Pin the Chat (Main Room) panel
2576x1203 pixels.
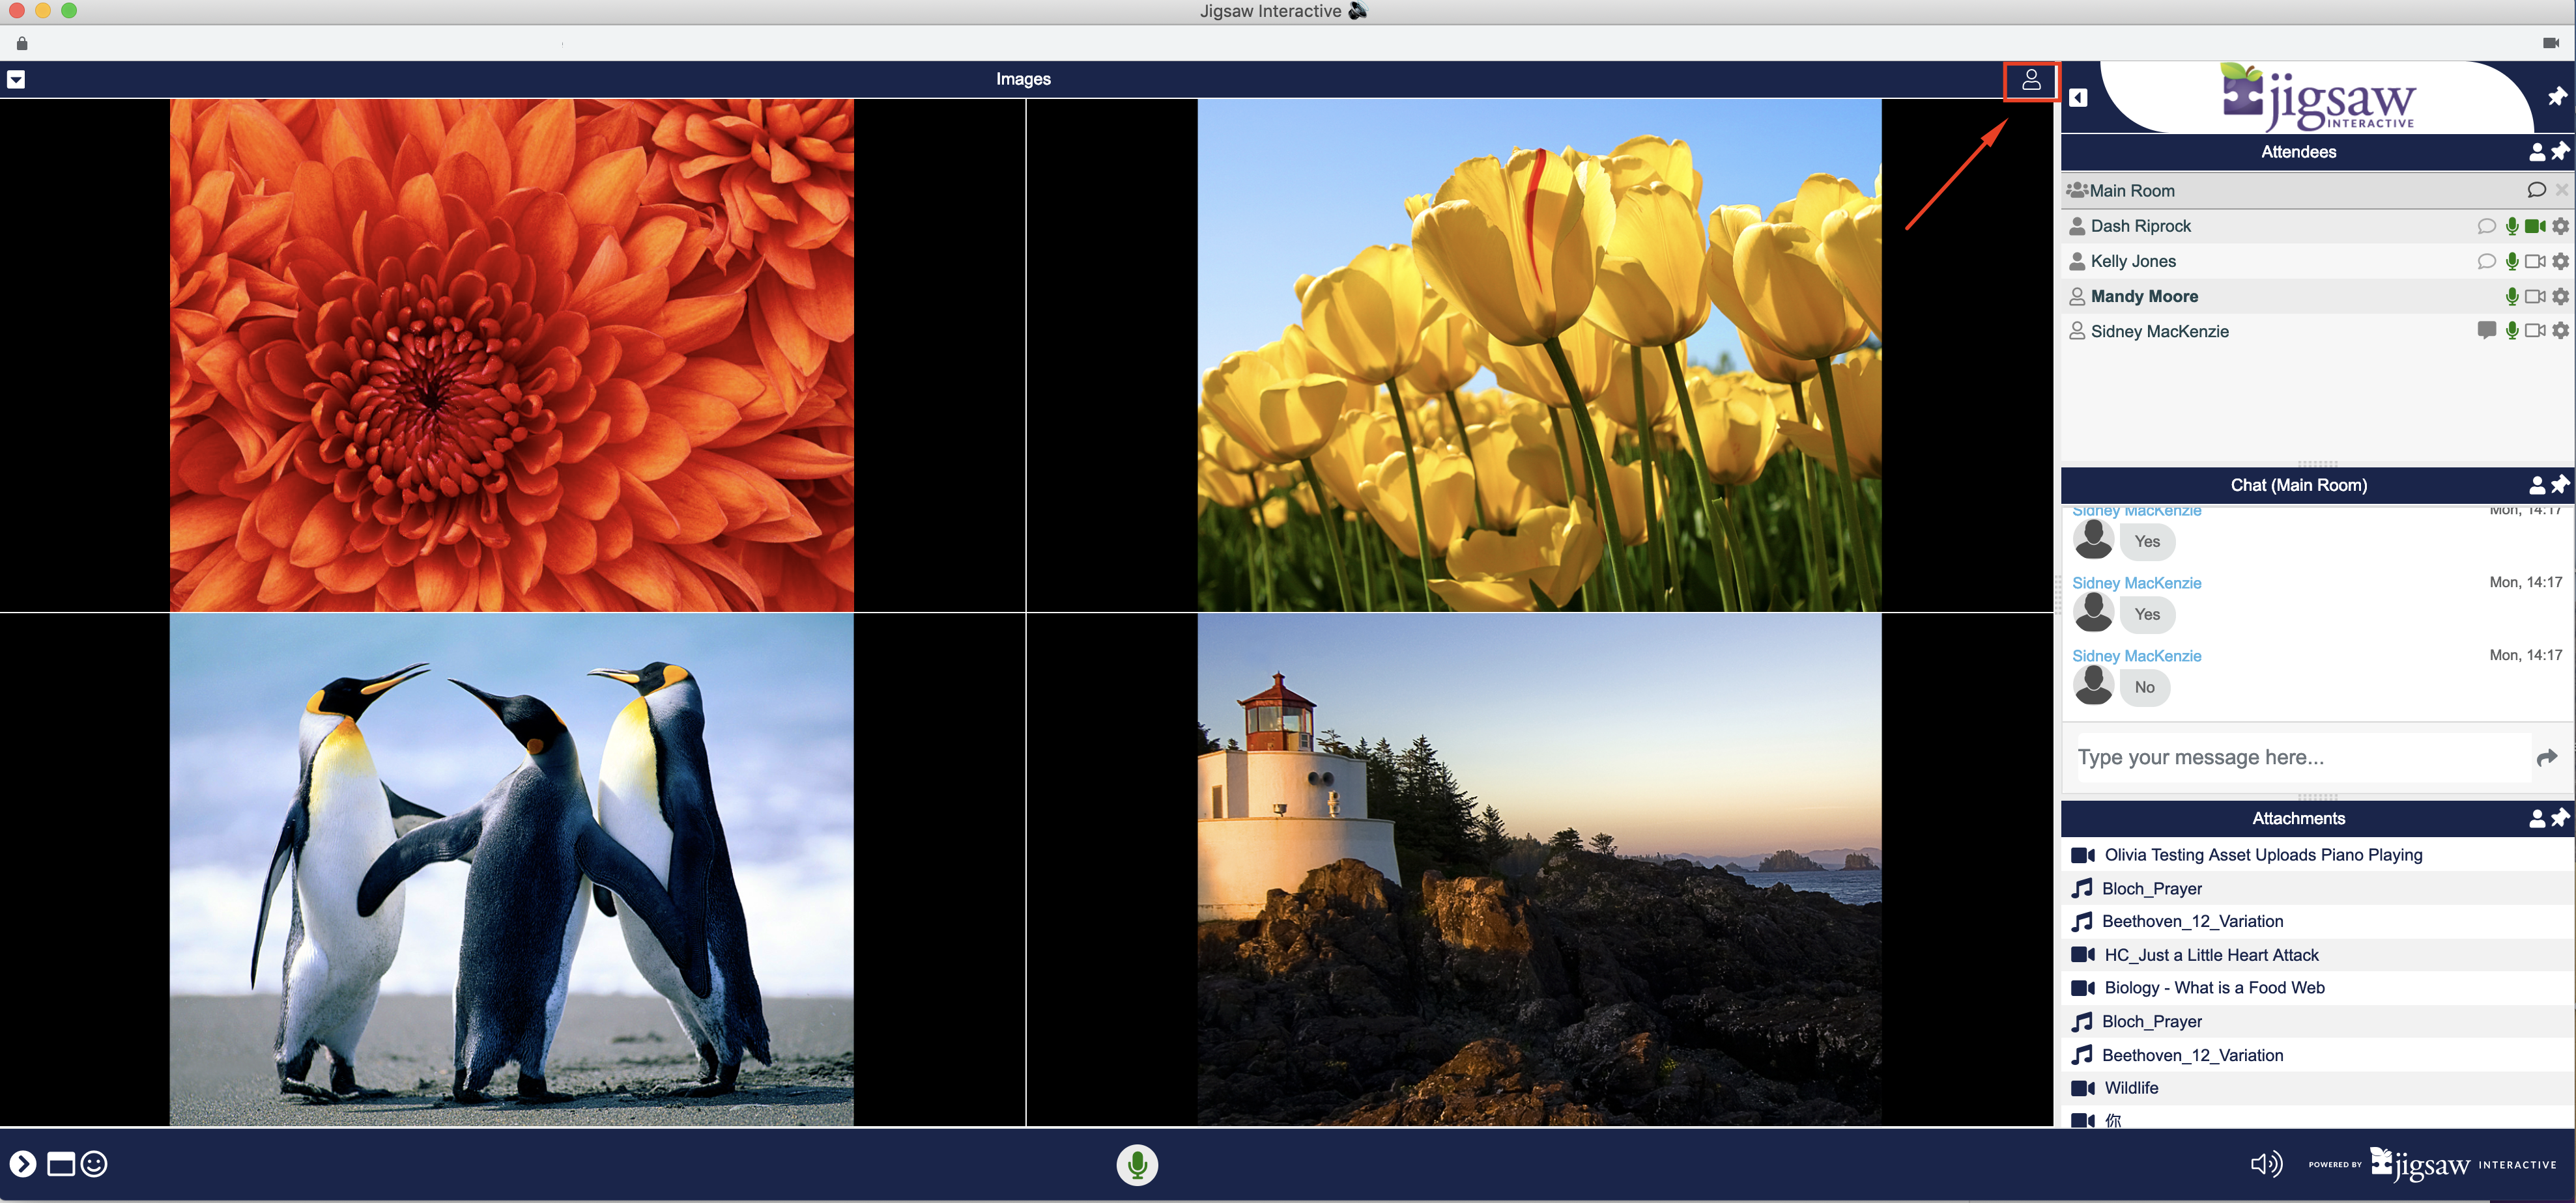point(2560,484)
